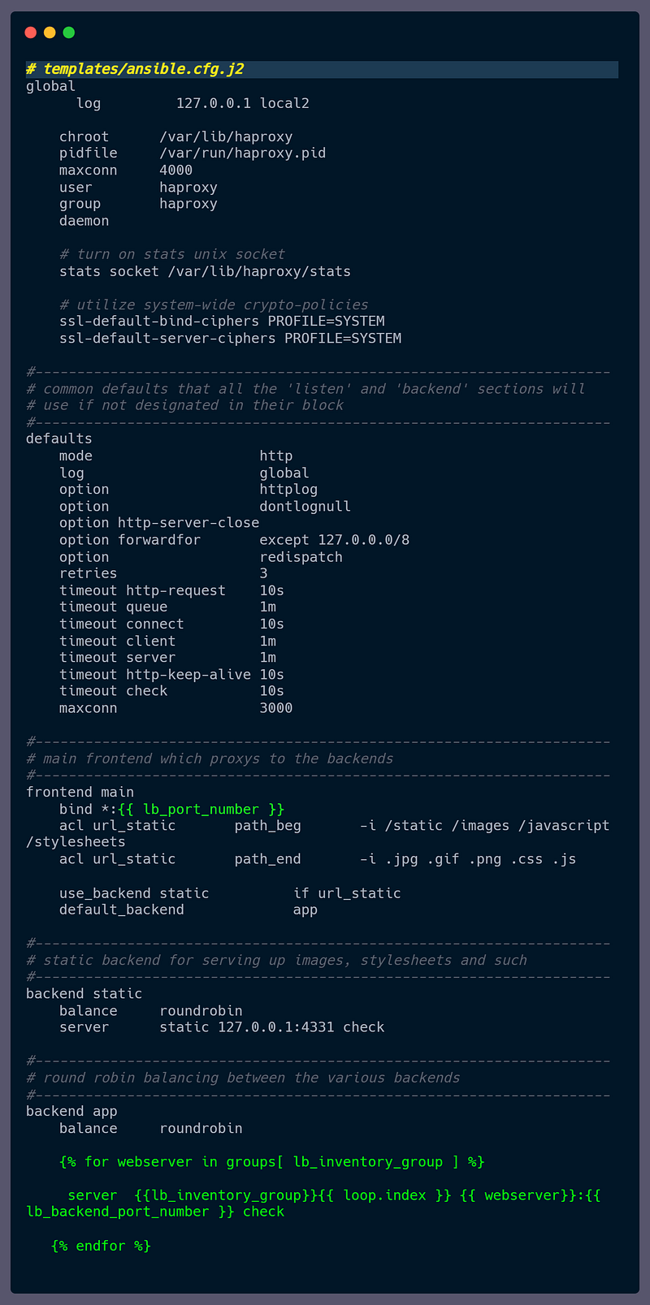Click the 'default_backend' directive
650x1305 pixels.
[122, 909]
